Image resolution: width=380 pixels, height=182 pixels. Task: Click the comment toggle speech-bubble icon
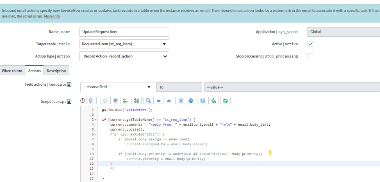tap(105, 101)
